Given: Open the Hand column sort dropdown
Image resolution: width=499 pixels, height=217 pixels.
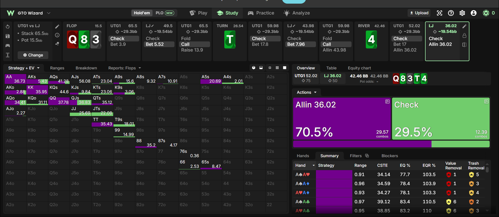Looking at the screenshot, I should pyautogui.click(x=314, y=165).
